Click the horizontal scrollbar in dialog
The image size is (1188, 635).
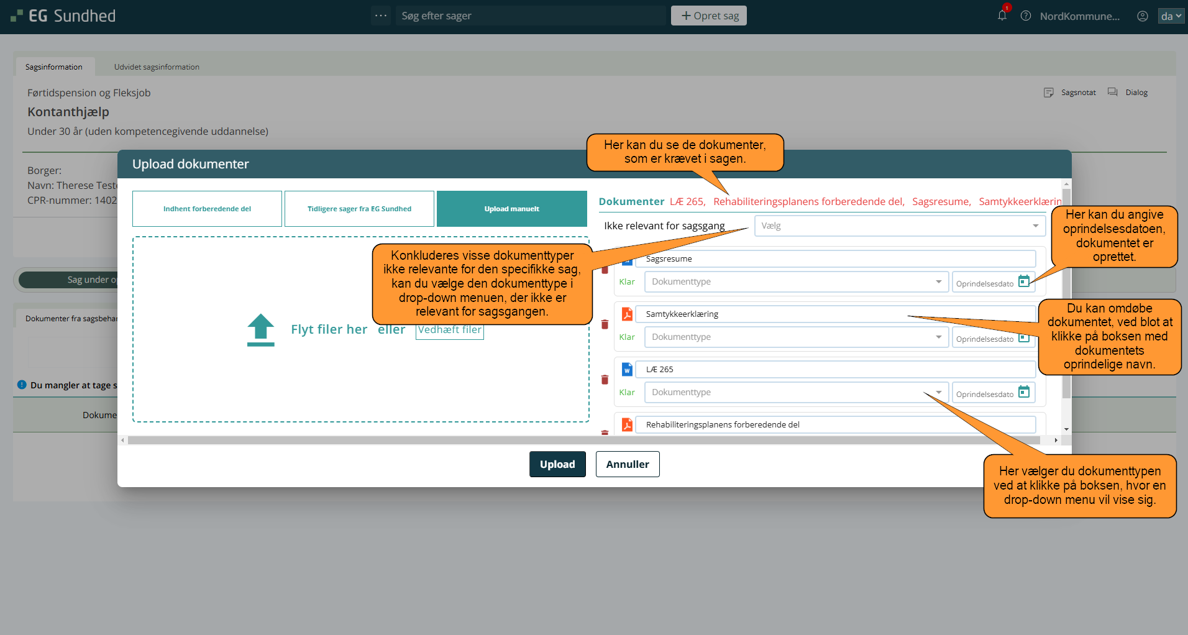pos(584,440)
